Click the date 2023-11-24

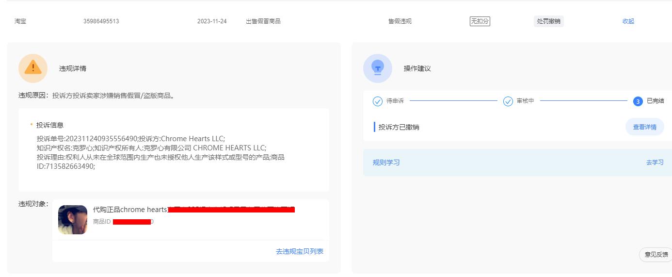[x=212, y=21]
